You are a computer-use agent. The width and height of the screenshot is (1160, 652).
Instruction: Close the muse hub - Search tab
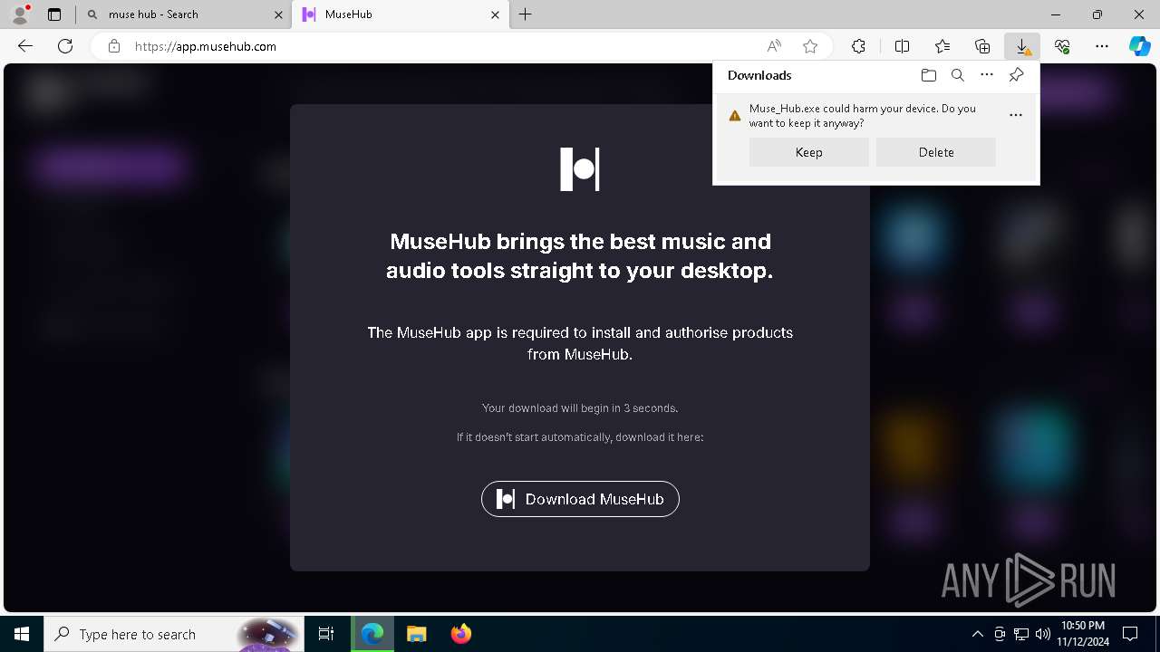(278, 14)
